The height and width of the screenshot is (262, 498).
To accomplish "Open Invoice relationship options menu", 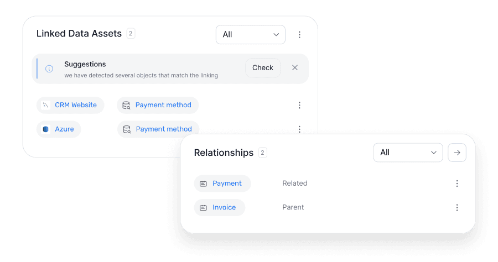I will [x=457, y=208].
